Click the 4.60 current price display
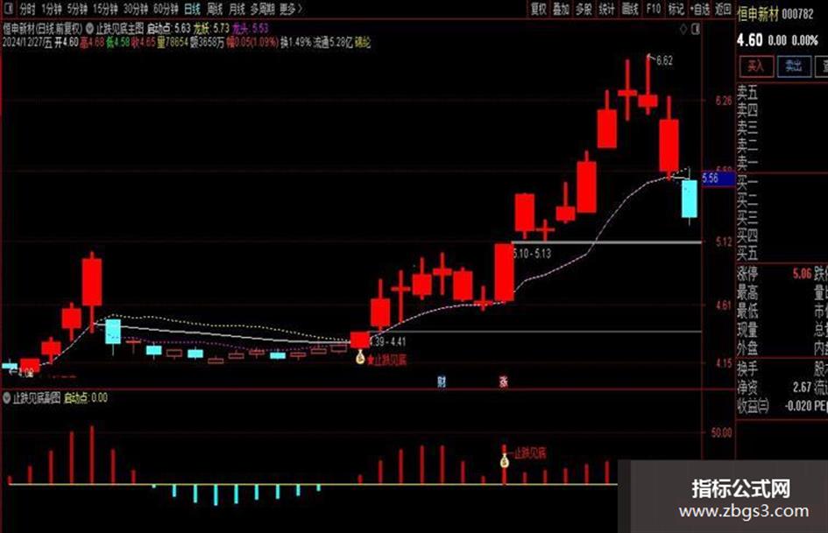 click(750, 40)
